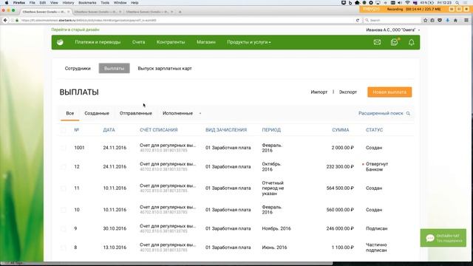Pause the recording in the orange bar
Viewport: 473px width, 266px height.
pyautogui.click(x=459, y=10)
